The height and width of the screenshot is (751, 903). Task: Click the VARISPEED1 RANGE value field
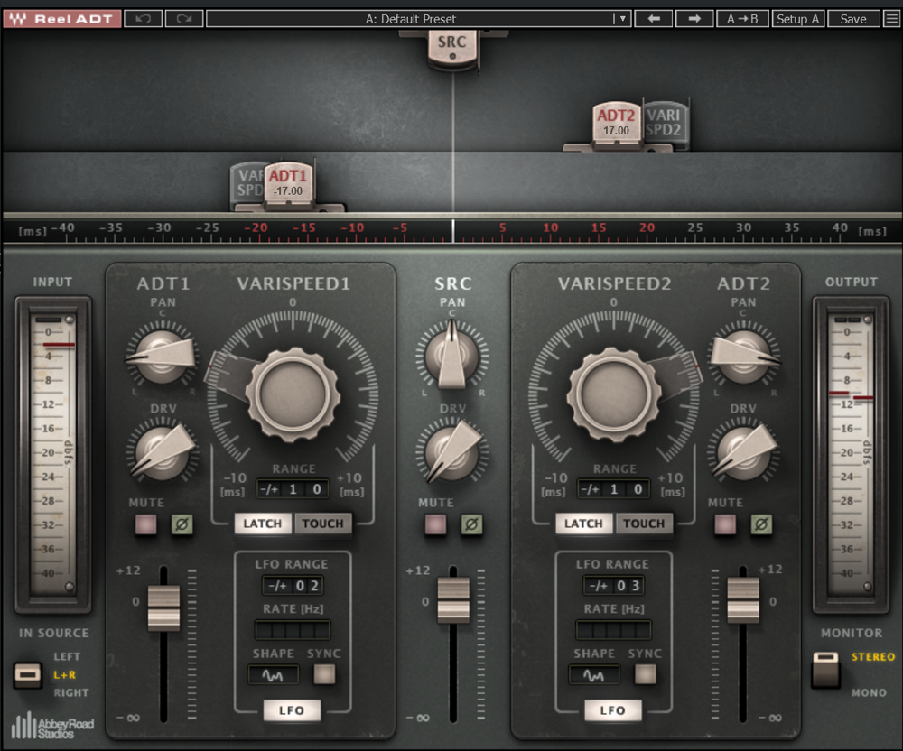click(293, 489)
